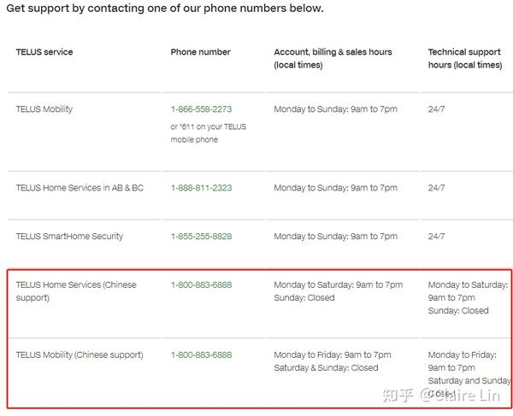513x416 pixels.
Task: Click TELUS Home Services (Chinese support) label
Action: coord(76,291)
